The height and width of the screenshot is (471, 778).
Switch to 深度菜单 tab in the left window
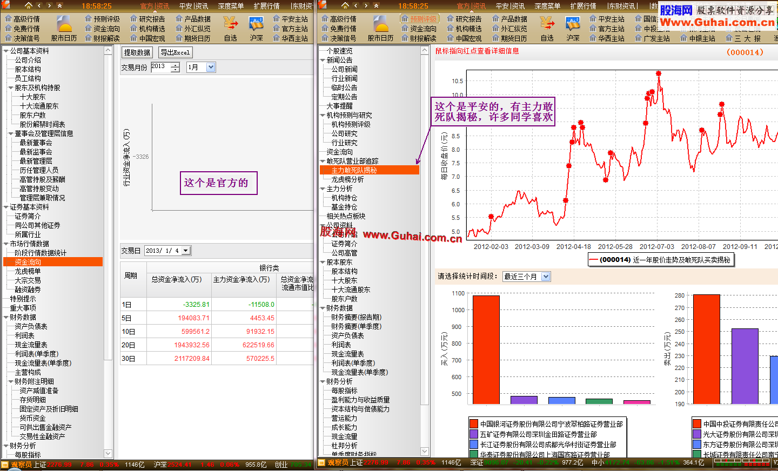pos(231,6)
